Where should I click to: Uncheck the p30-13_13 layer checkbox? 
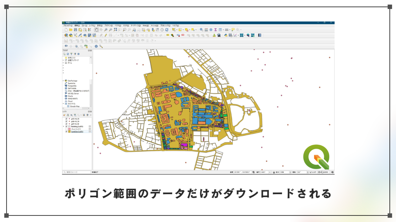click(66, 122)
